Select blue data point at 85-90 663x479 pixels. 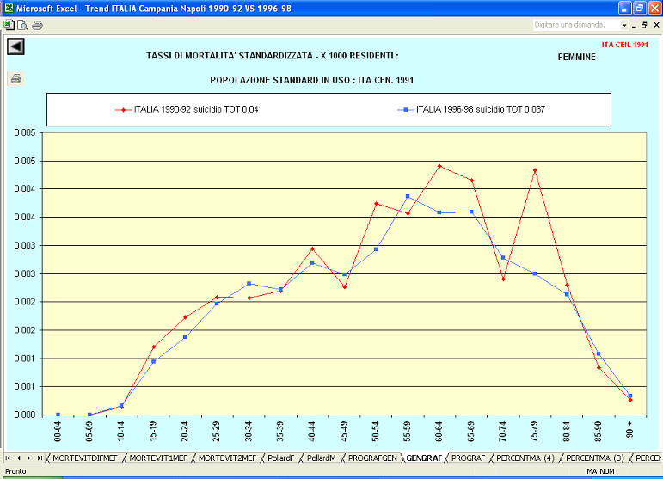click(x=599, y=353)
